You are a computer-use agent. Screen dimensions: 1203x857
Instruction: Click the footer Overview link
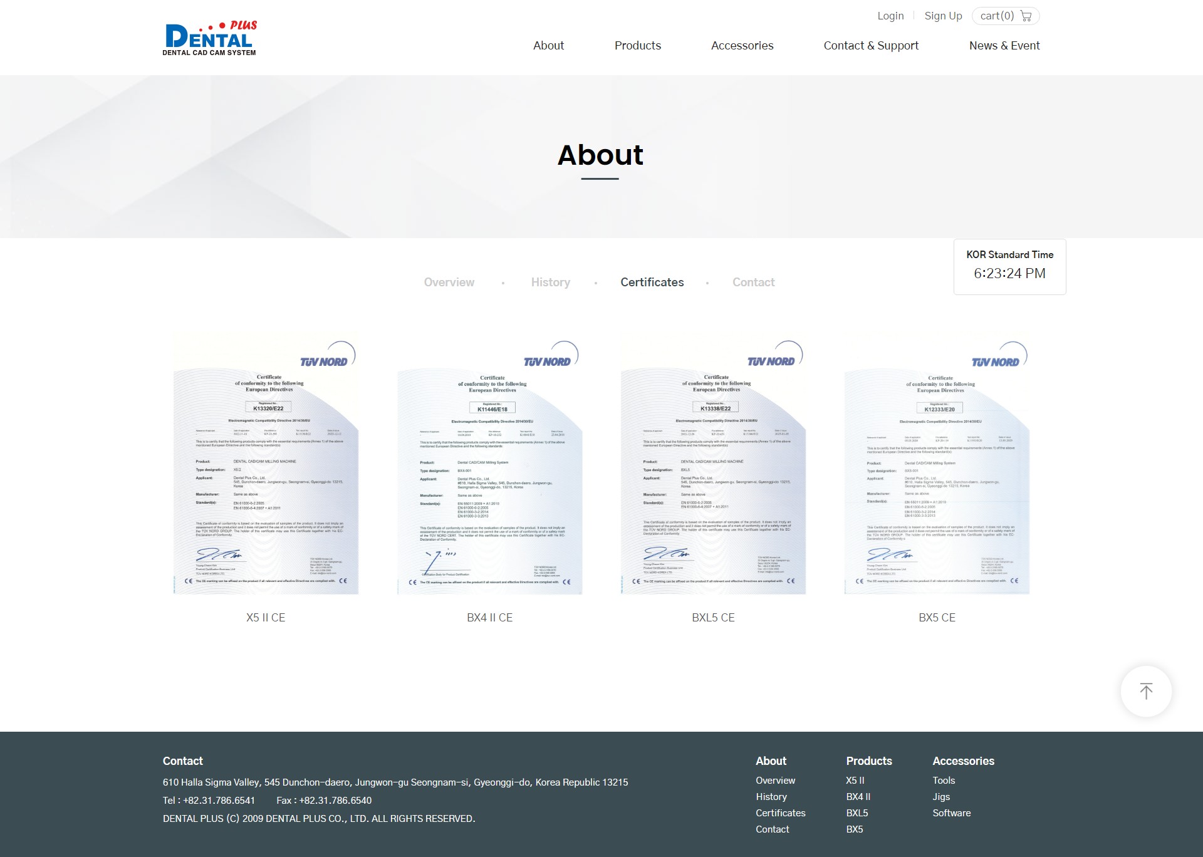pyautogui.click(x=775, y=780)
